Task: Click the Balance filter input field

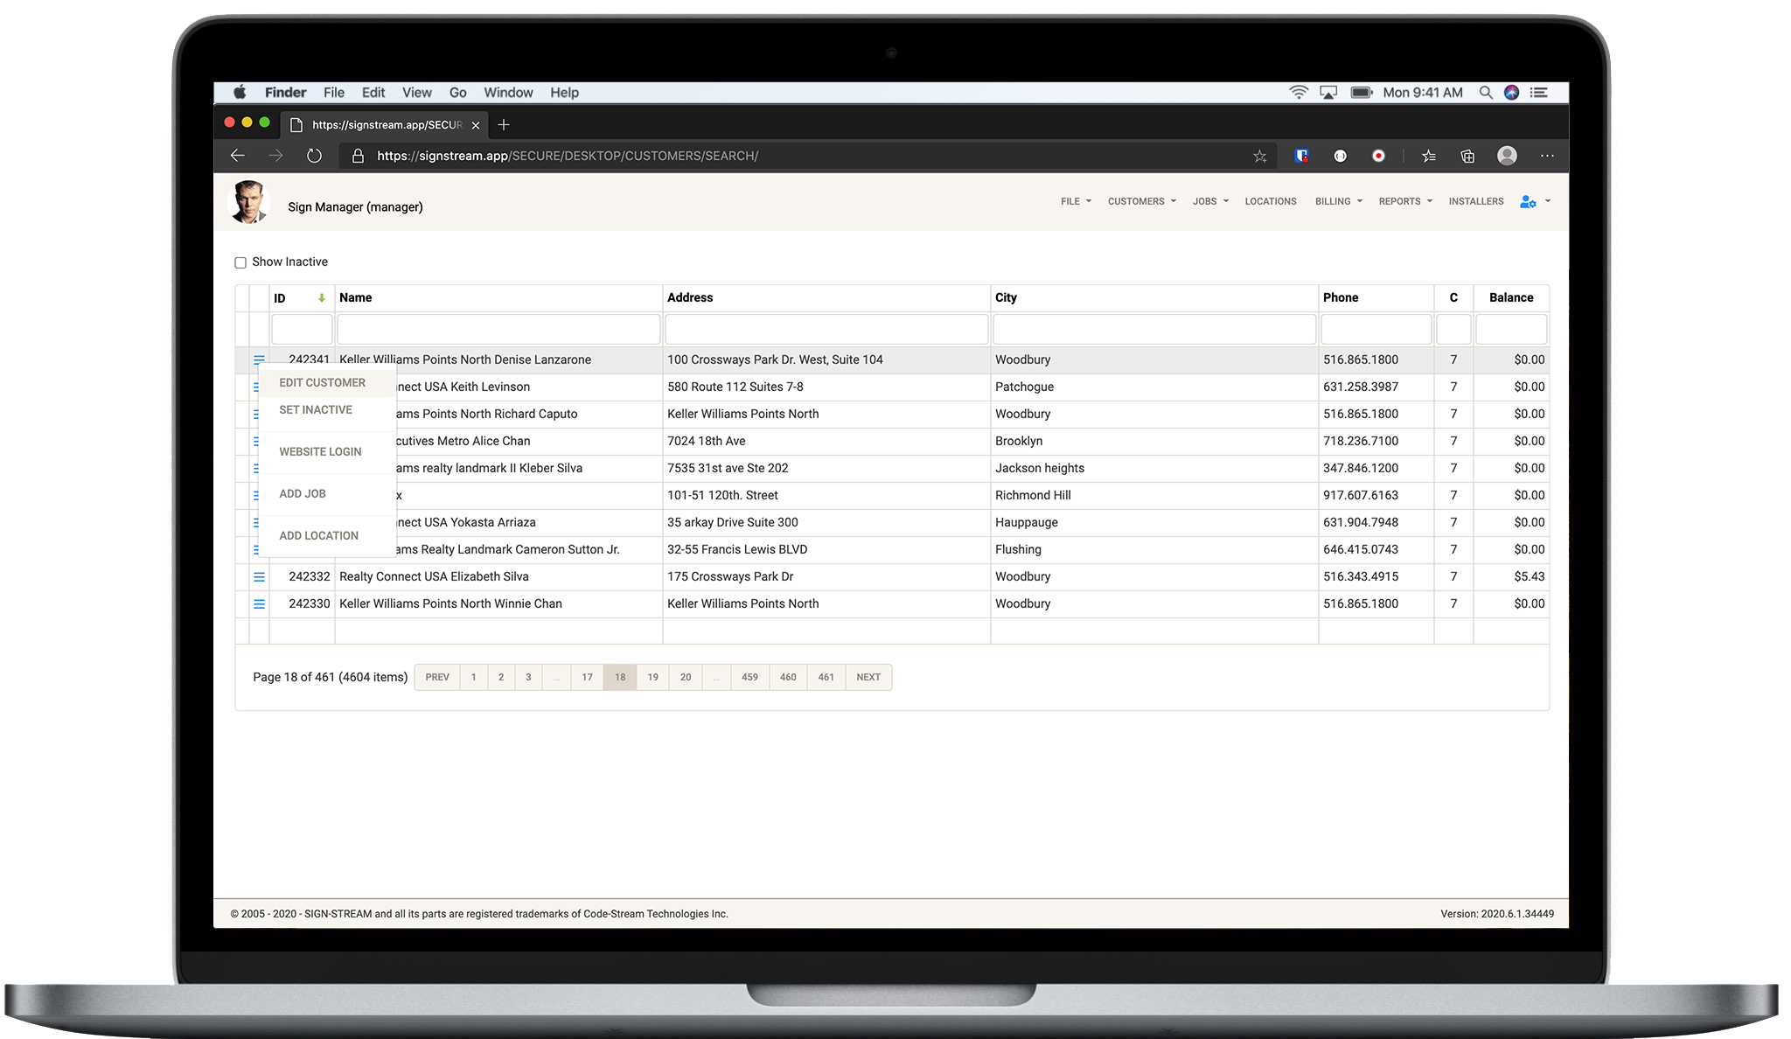Action: click(1511, 330)
